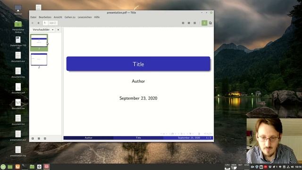Viewport: 302px width, 170px height.
Task: Open the Gehen zu menu
Action: pos(70,17)
